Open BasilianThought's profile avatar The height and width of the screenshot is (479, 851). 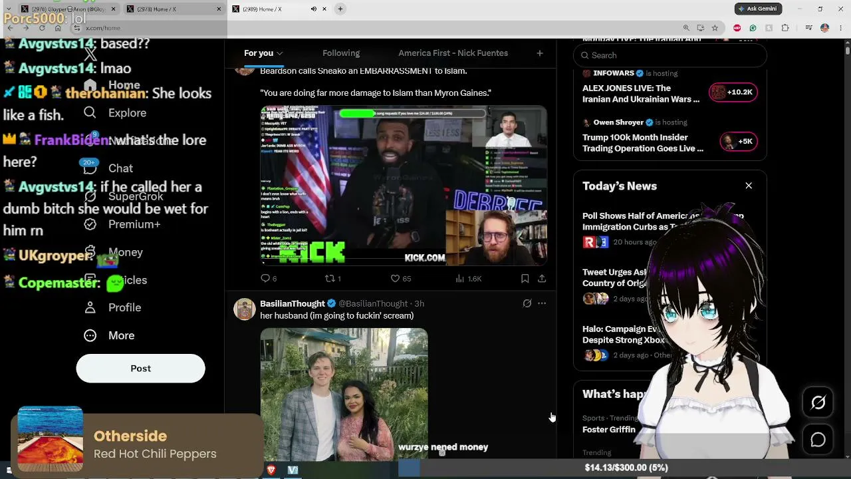(245, 309)
